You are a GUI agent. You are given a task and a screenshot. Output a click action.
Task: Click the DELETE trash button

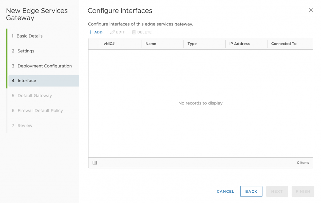pos(142,32)
